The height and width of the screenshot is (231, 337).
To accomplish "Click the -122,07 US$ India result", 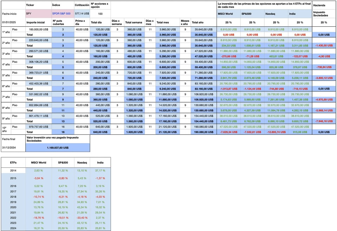I will click(x=300, y=56).
